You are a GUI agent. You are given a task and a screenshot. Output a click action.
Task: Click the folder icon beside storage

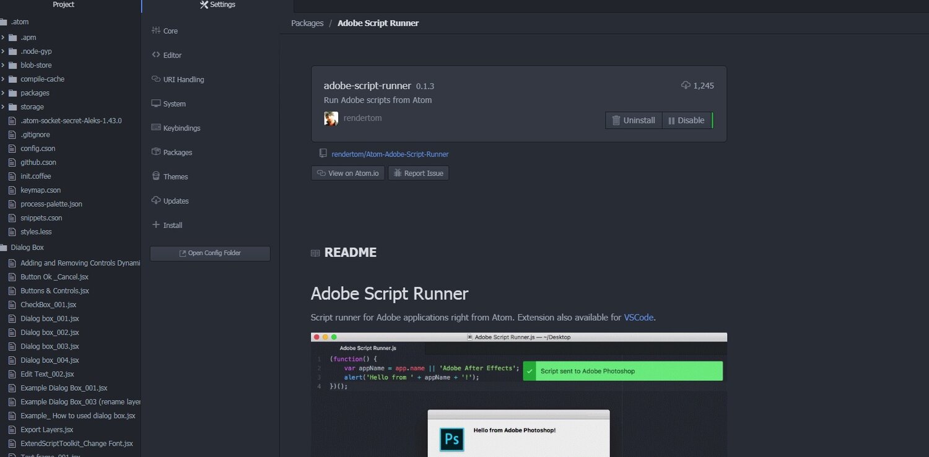[12, 107]
